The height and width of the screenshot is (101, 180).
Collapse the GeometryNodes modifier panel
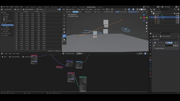point(154,43)
